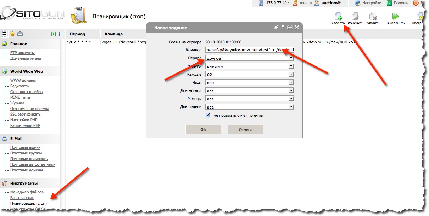Click the Отмена button
The height and width of the screenshot is (216, 429).
point(245,130)
